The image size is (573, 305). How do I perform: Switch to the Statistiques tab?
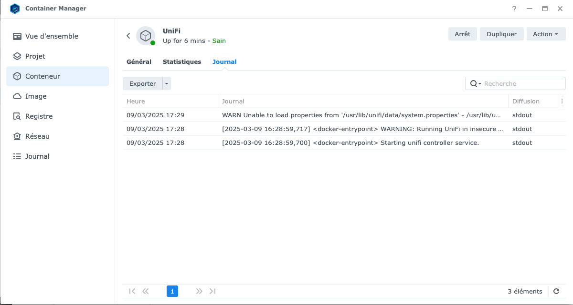coord(182,61)
